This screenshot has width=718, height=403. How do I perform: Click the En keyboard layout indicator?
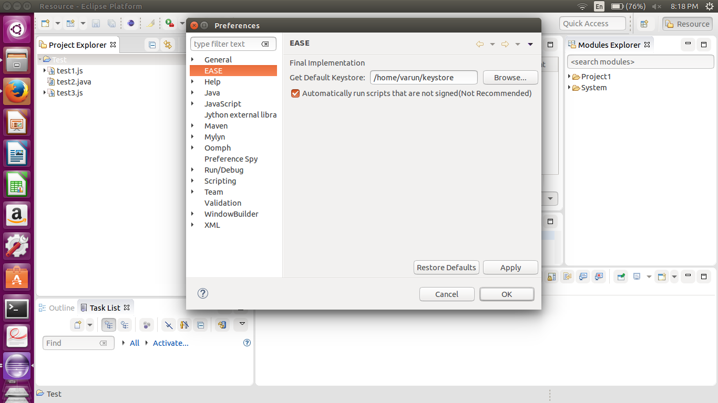599,6
